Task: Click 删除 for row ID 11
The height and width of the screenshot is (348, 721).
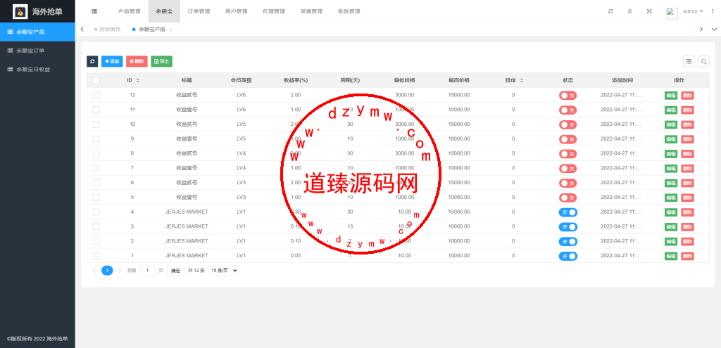Action: pyautogui.click(x=687, y=110)
